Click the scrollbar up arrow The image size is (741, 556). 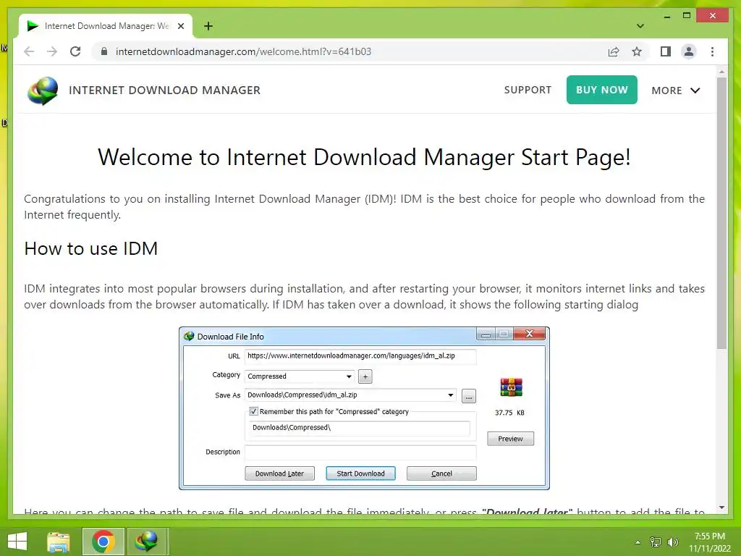point(721,72)
